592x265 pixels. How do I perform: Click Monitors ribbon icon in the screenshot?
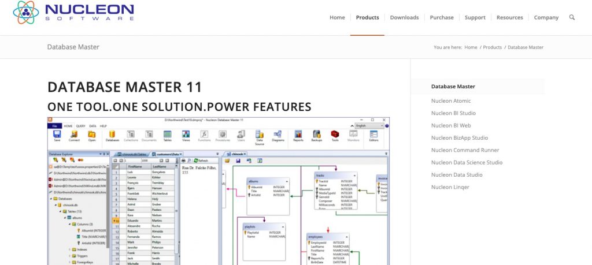click(353, 136)
